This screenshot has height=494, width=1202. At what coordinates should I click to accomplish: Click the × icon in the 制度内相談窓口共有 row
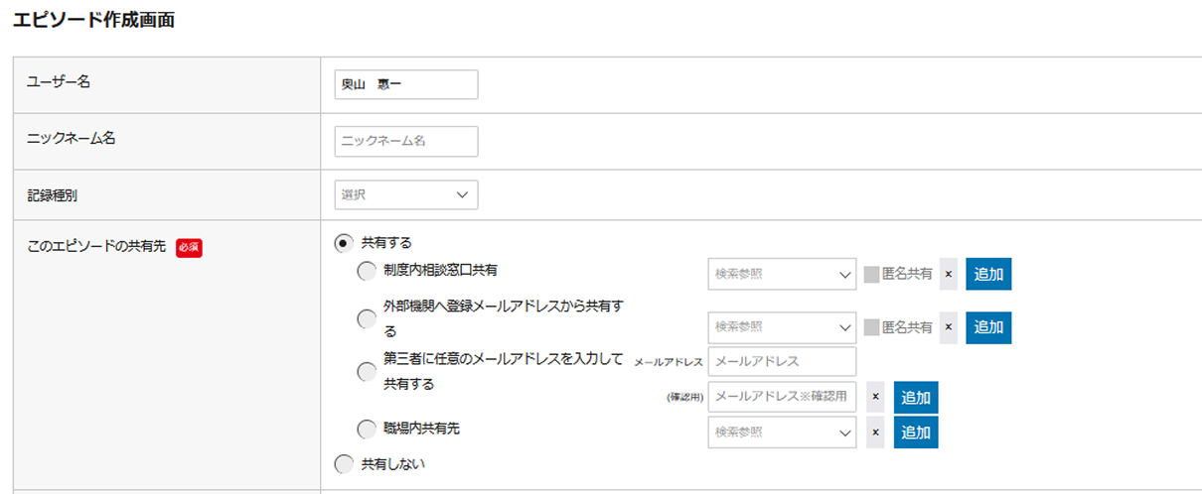coord(948,275)
